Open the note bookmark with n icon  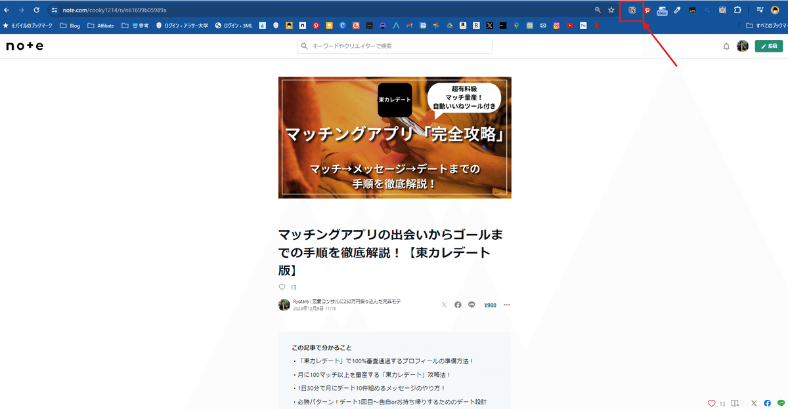[x=302, y=26]
